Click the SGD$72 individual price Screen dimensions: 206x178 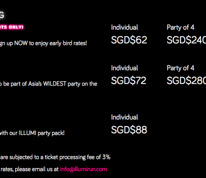(x=128, y=81)
